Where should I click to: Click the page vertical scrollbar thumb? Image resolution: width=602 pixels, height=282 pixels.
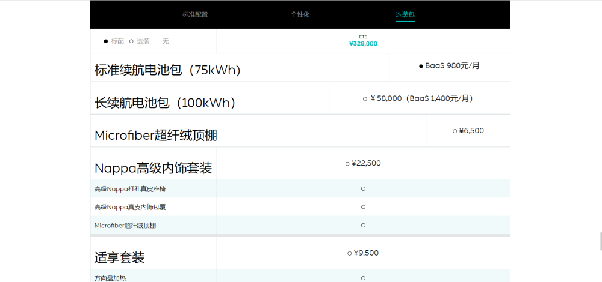click(x=601, y=241)
